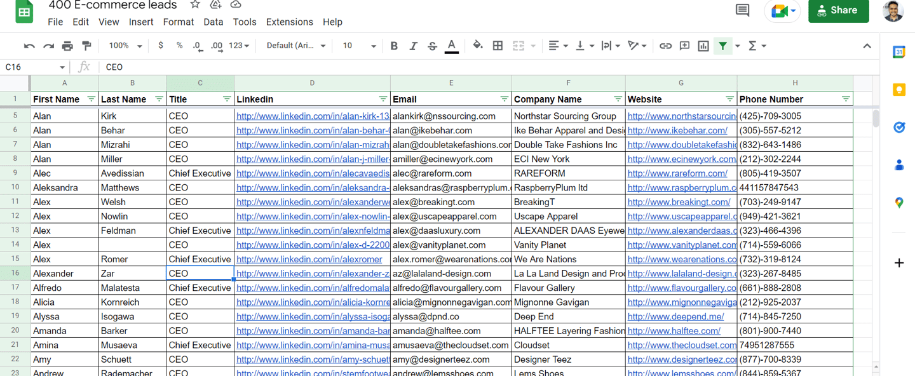Open the Insert menu
This screenshot has height=376, width=915.
pyautogui.click(x=141, y=22)
